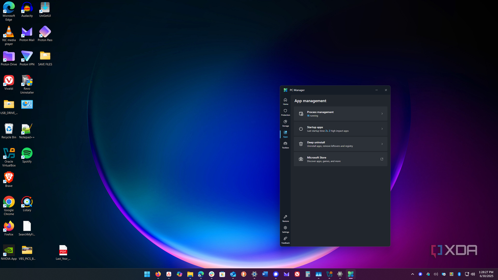Click Startup apps power icon
Viewport: 498px width, 280px height.
pyautogui.click(x=301, y=129)
